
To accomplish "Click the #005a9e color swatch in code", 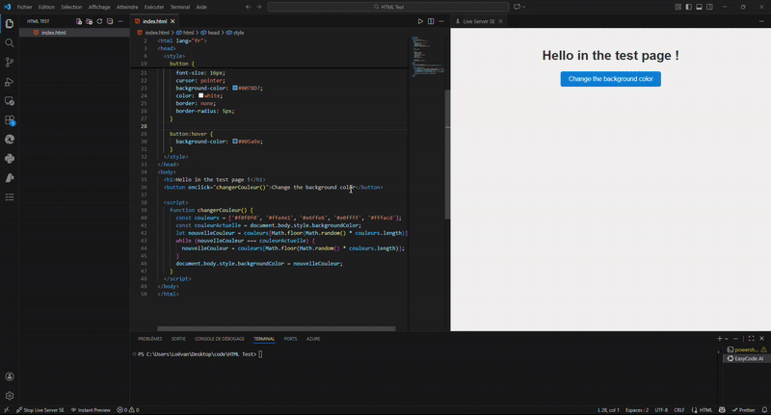I will click(x=235, y=141).
